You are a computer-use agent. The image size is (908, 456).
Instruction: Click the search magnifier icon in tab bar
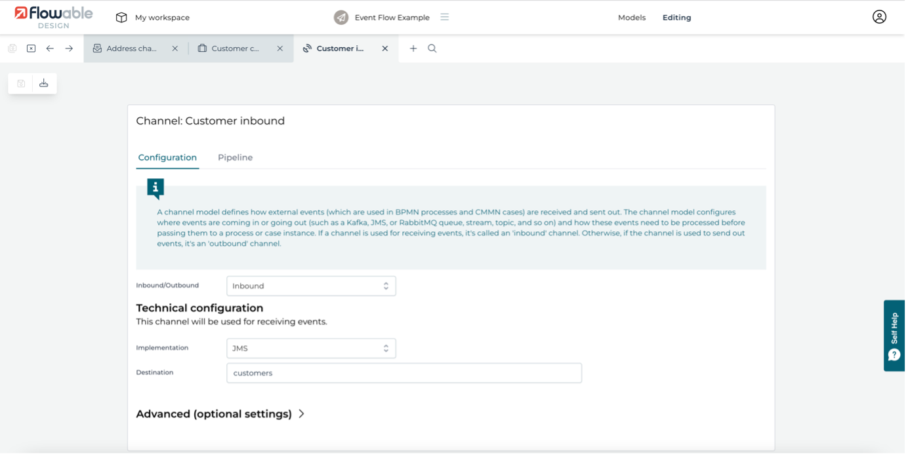click(432, 48)
